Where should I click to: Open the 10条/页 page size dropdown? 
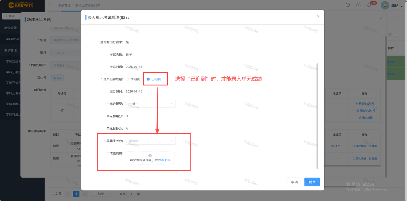tap(100, 194)
